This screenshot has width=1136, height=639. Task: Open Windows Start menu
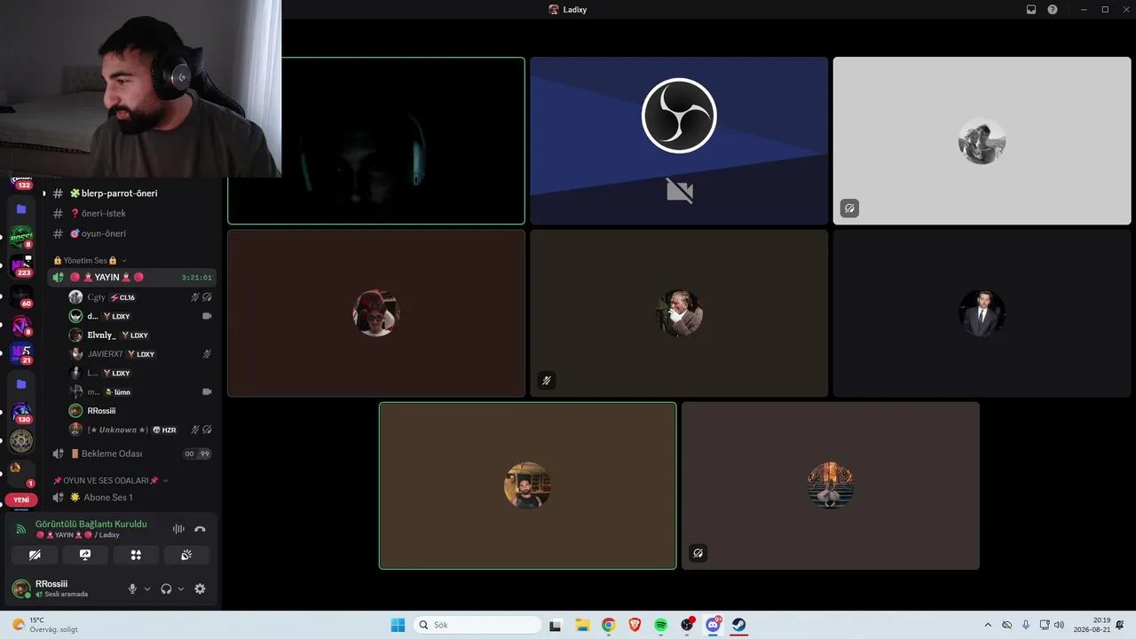click(x=398, y=625)
